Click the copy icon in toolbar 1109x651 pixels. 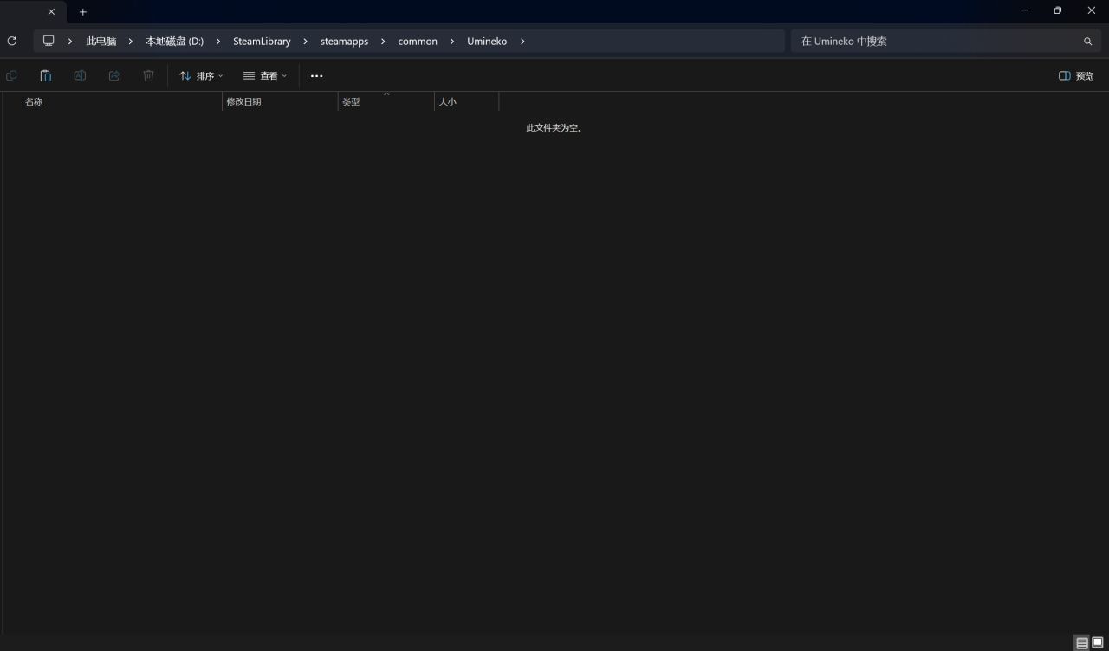pyautogui.click(x=11, y=76)
